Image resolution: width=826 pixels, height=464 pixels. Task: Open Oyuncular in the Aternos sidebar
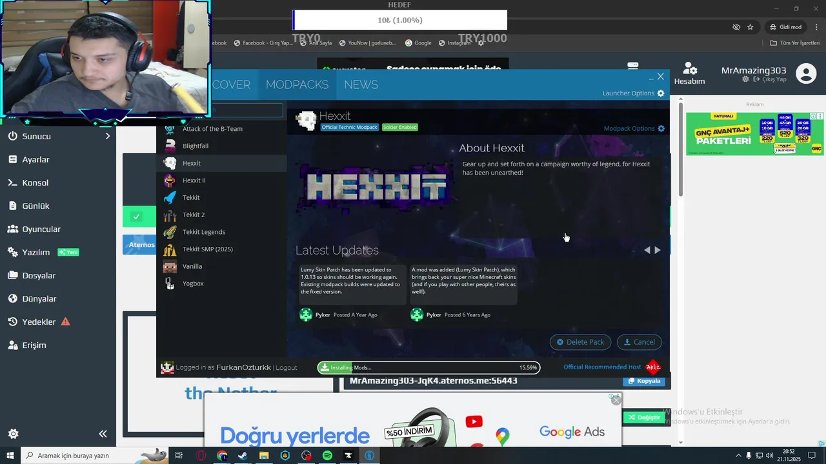click(x=41, y=229)
